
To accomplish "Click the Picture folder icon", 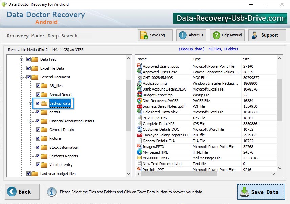I will coord(44,138).
